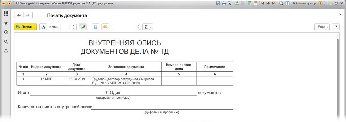Click the M+ add to memory button

click(x=268, y=3)
